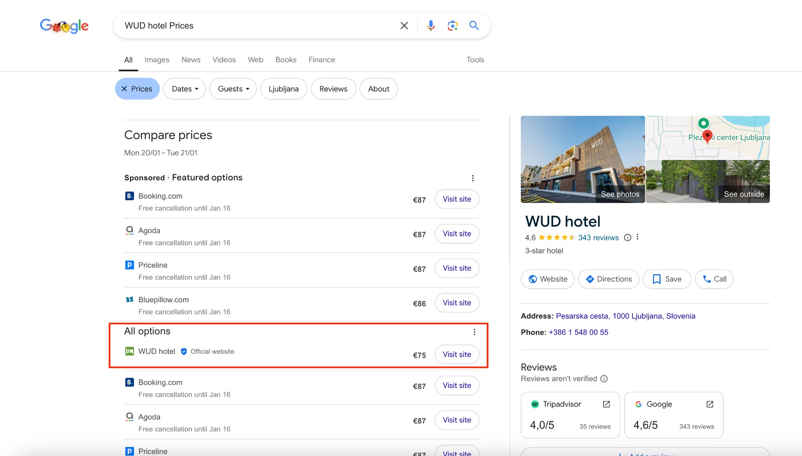Open Tripadvisor reviews external link icon

(606, 404)
